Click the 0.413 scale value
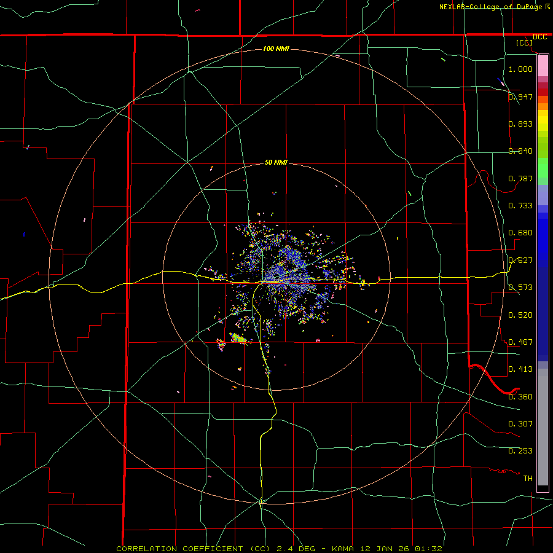 [x=520, y=369]
